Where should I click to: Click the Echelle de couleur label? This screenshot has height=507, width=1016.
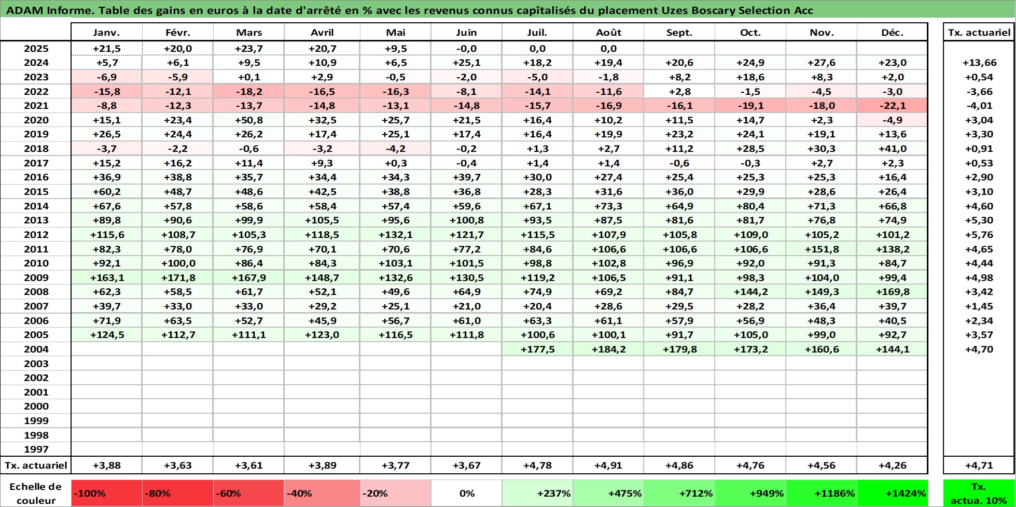pos(36,493)
